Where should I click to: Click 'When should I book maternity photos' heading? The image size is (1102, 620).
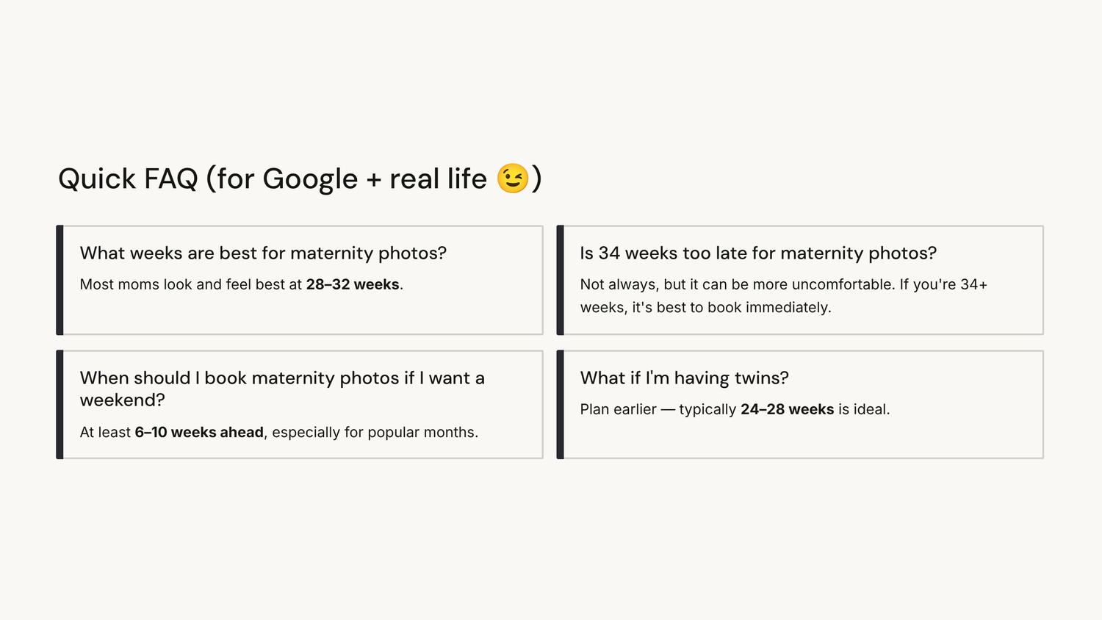pyautogui.click(x=282, y=389)
